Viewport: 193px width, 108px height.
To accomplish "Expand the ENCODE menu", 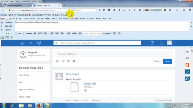I will click(x=74, y=19).
